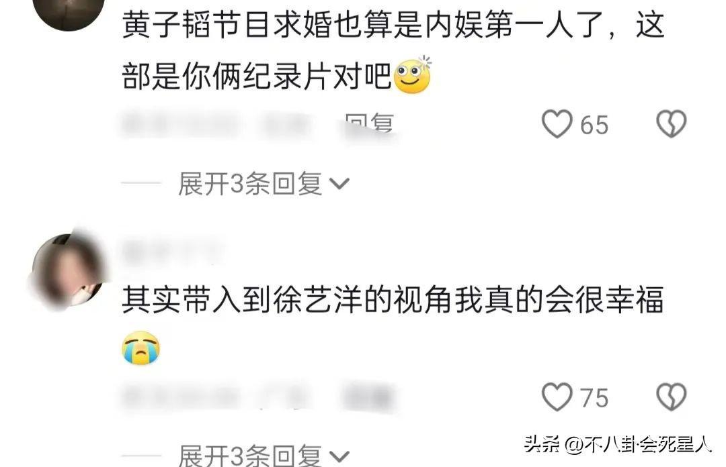Open the 头条 @不八卦会死星人 watermark
Screen dimensions: 726x467
(617, 444)
